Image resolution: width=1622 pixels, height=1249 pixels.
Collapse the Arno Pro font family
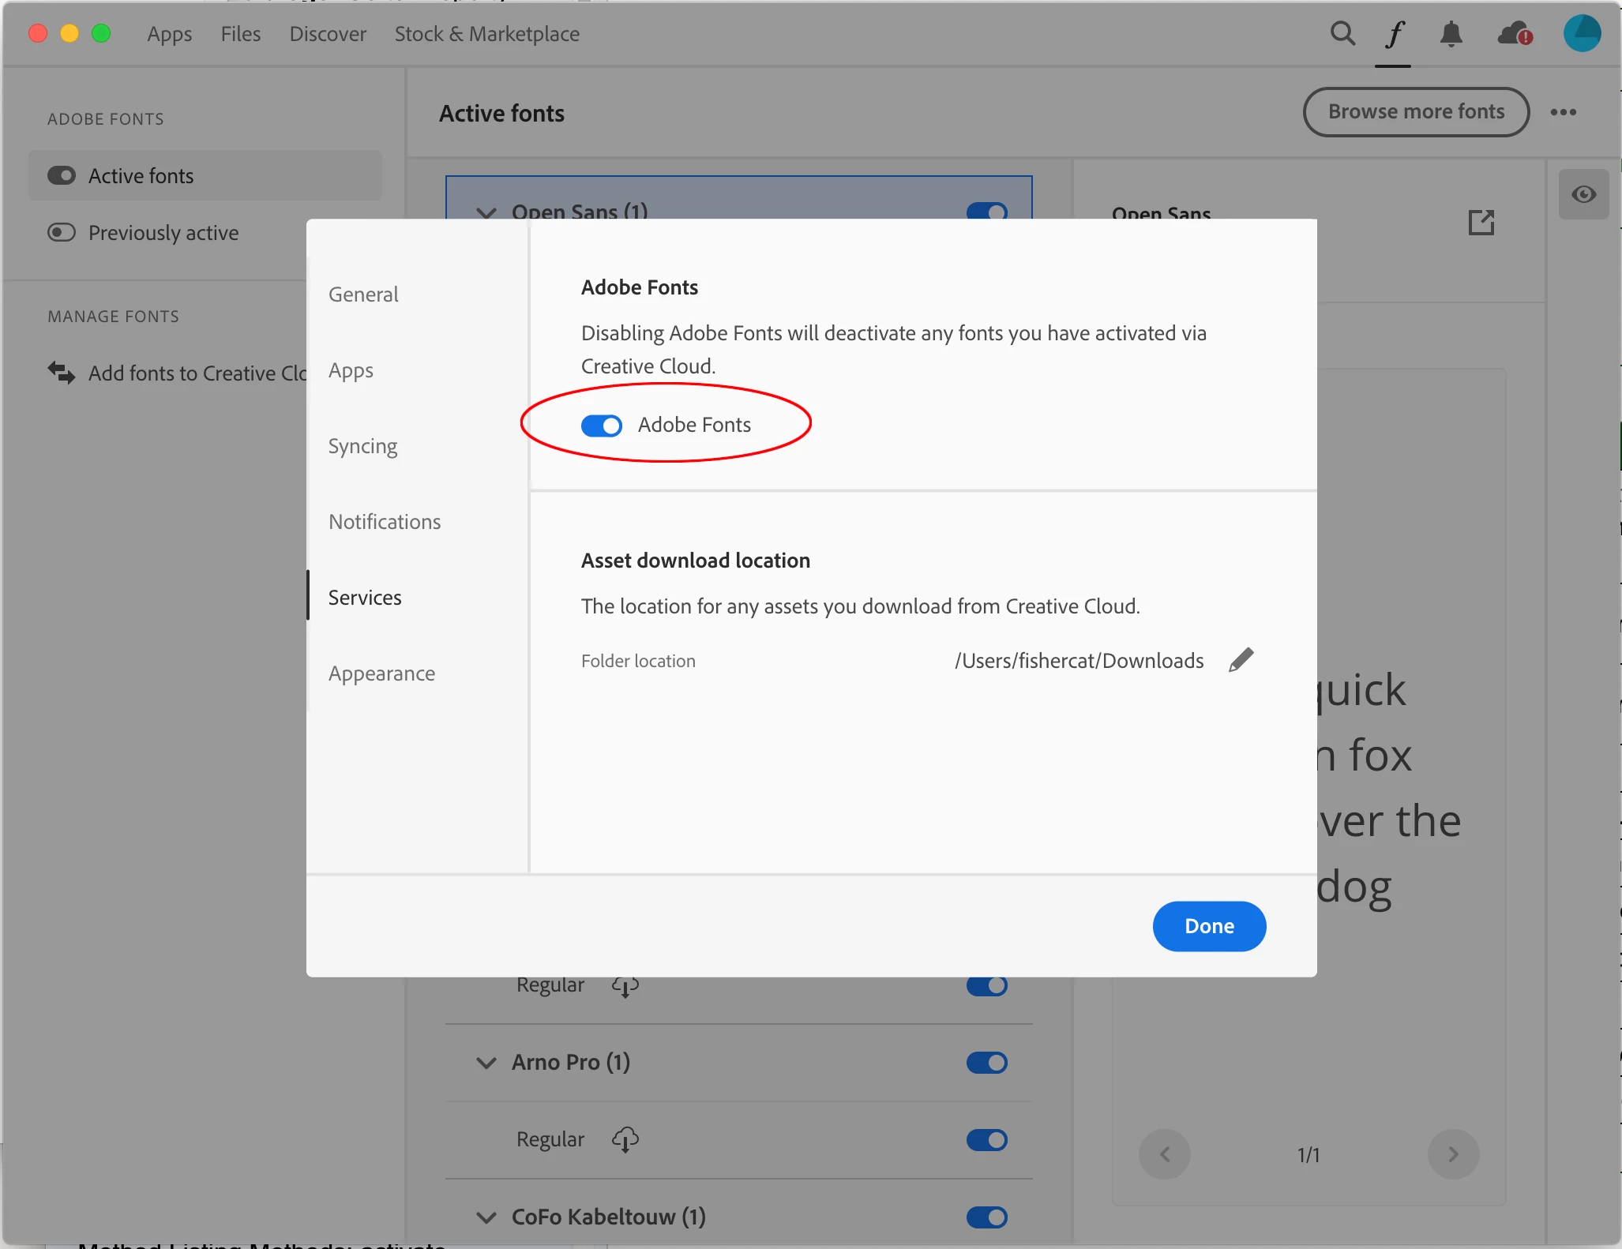pyautogui.click(x=486, y=1063)
